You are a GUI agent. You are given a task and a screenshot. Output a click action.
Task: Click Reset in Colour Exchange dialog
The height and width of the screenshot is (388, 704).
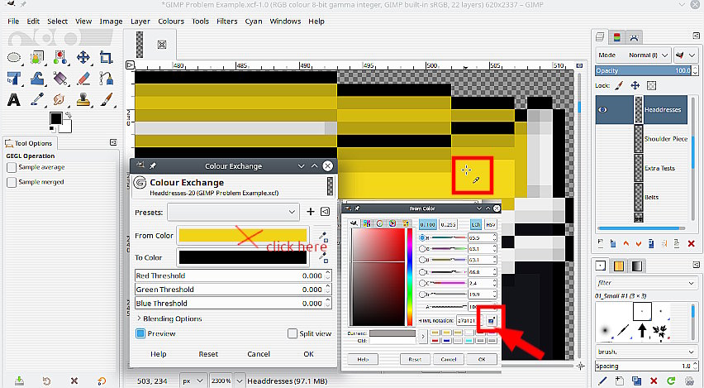click(208, 354)
